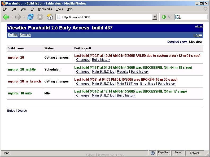Screen dimensions: 210x157
Task: Click the footer Search link
Action: [x=22, y=111]
